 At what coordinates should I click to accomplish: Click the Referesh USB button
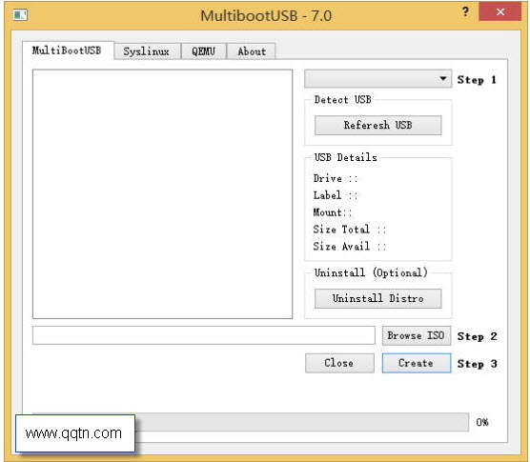[377, 126]
